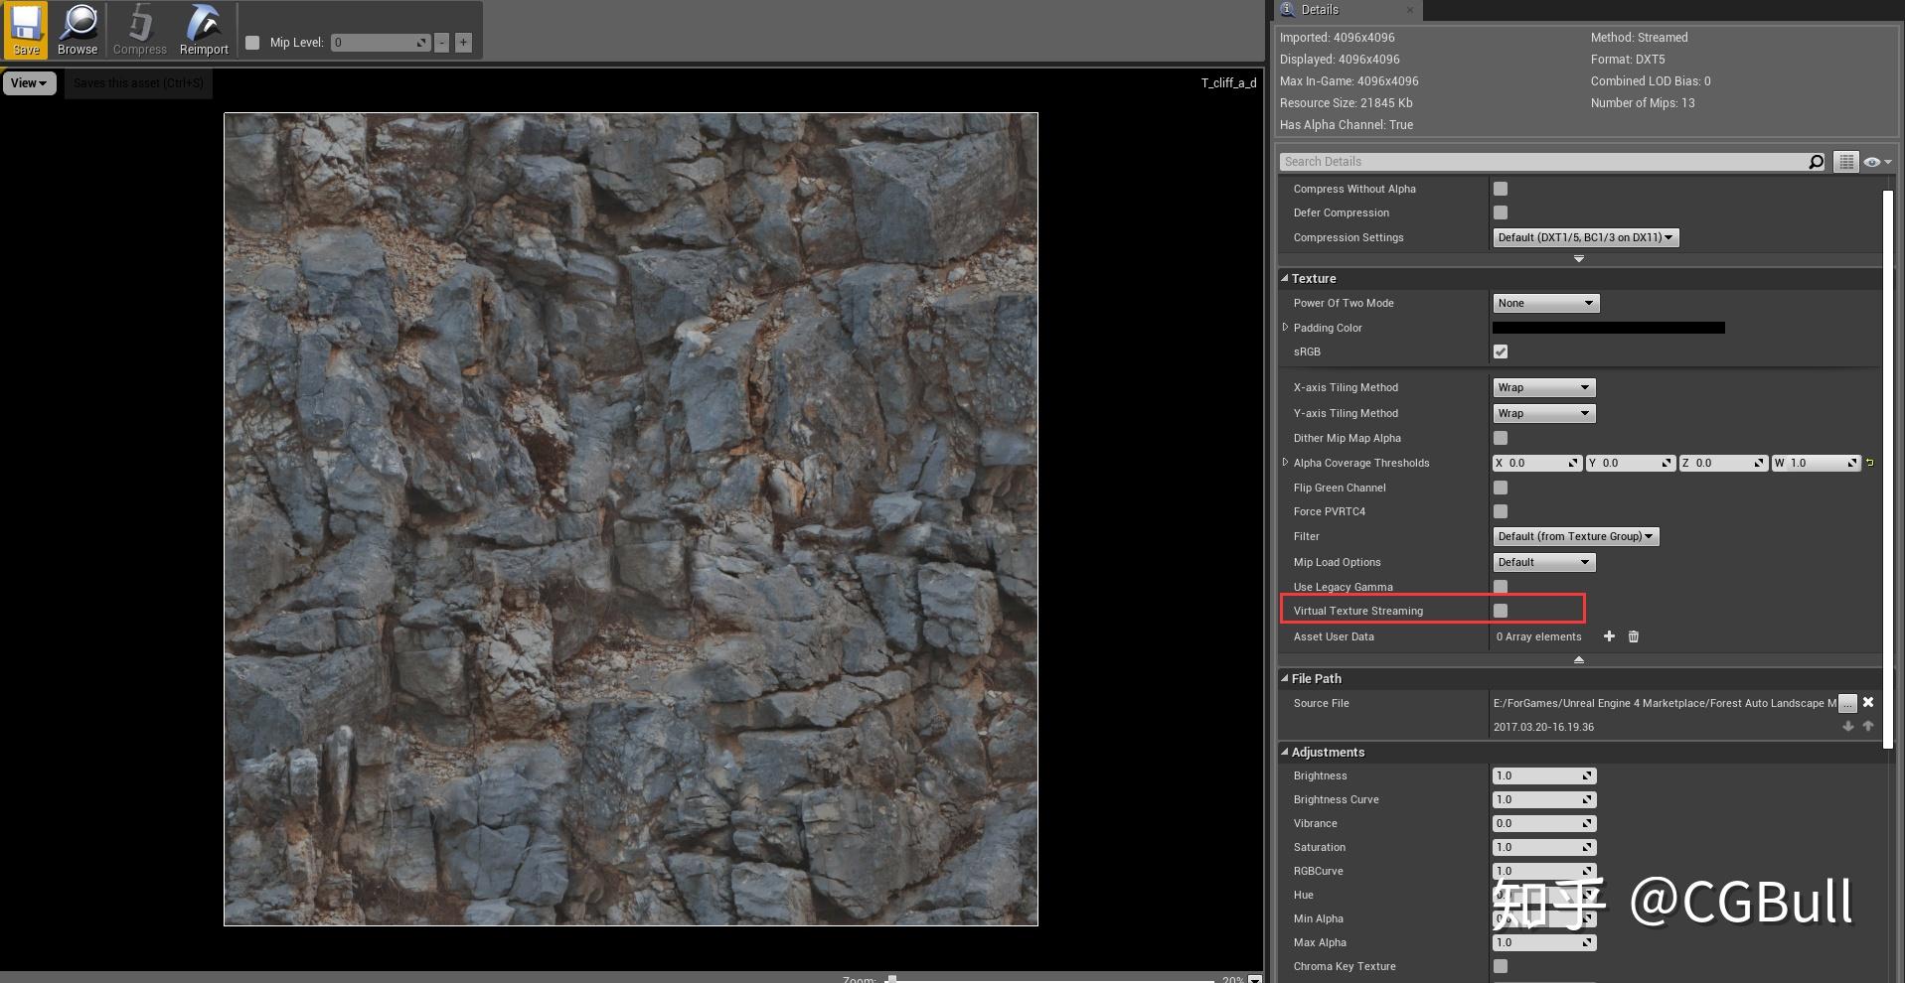Click inside the Search Details input field
Image resolution: width=1905 pixels, height=983 pixels.
(1540, 161)
